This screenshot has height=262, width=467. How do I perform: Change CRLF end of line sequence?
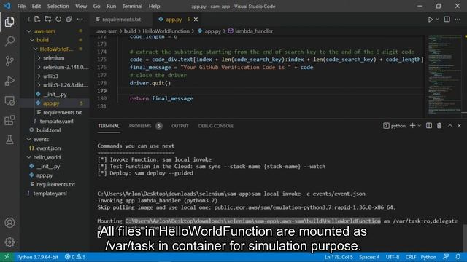click(x=410, y=257)
